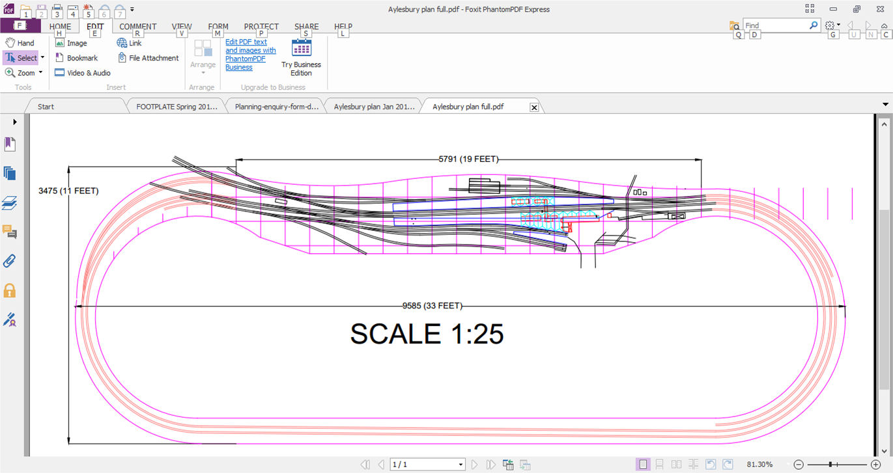The image size is (893, 473).
Task: Open the Layers panel in the sidebar
Action: click(10, 203)
